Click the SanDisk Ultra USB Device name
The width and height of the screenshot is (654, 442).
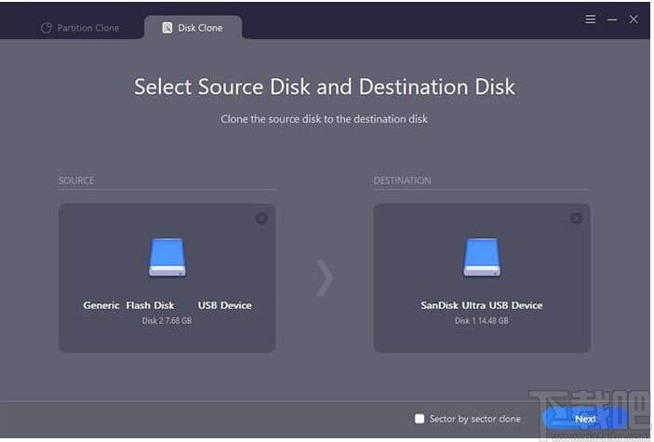tap(482, 305)
